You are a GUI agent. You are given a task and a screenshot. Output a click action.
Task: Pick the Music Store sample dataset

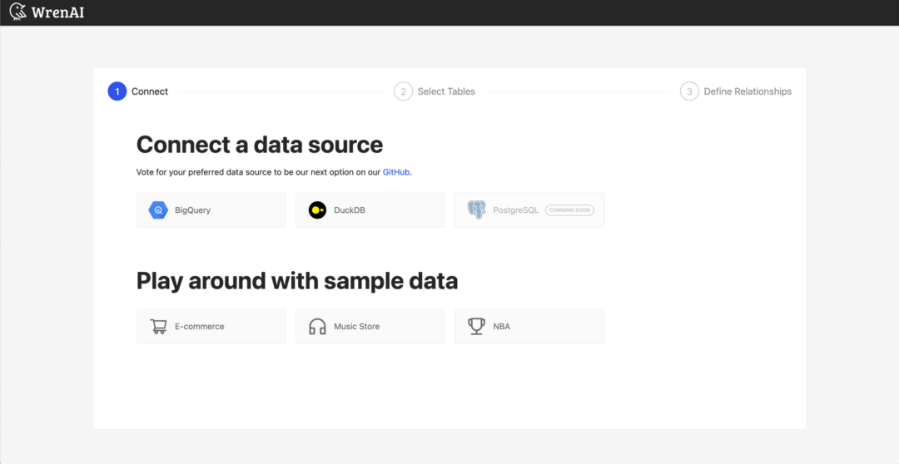pos(370,327)
